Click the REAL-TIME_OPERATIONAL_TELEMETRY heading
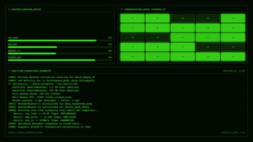 point(30,71)
